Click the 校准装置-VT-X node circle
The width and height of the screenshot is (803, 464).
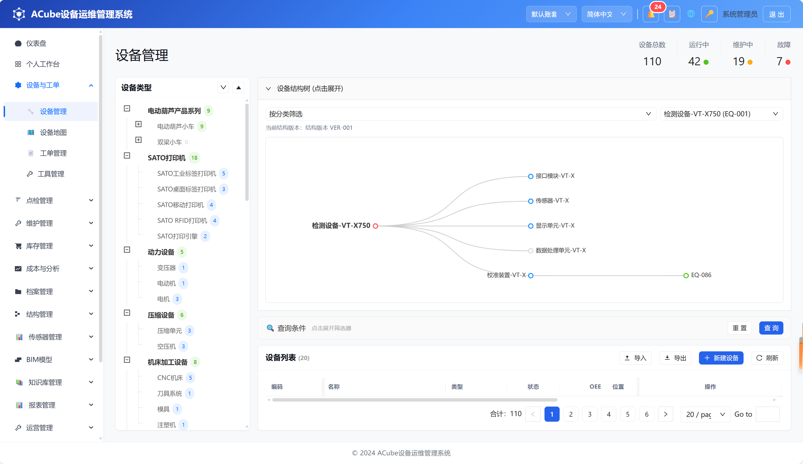pyautogui.click(x=530, y=275)
